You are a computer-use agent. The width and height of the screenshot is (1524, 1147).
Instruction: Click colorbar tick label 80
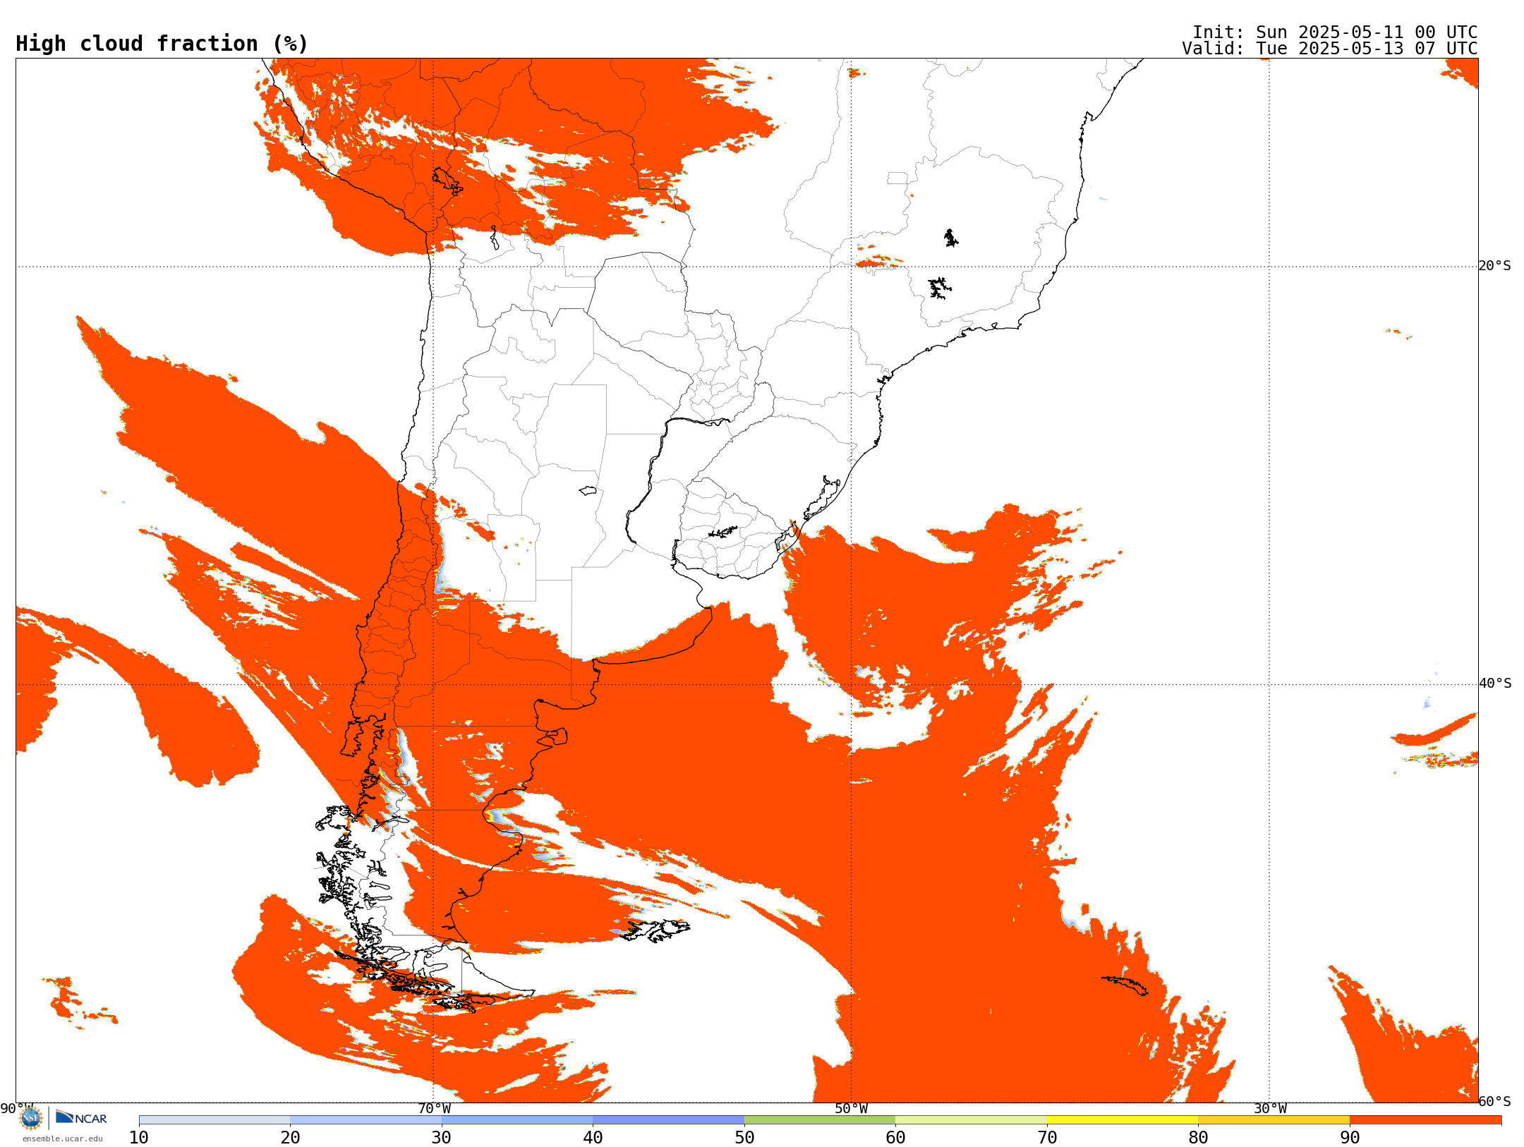(x=1198, y=1137)
